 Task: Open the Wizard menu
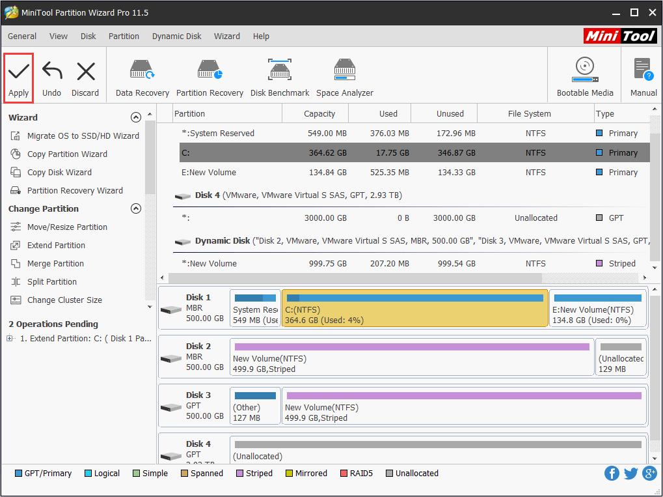(x=227, y=36)
